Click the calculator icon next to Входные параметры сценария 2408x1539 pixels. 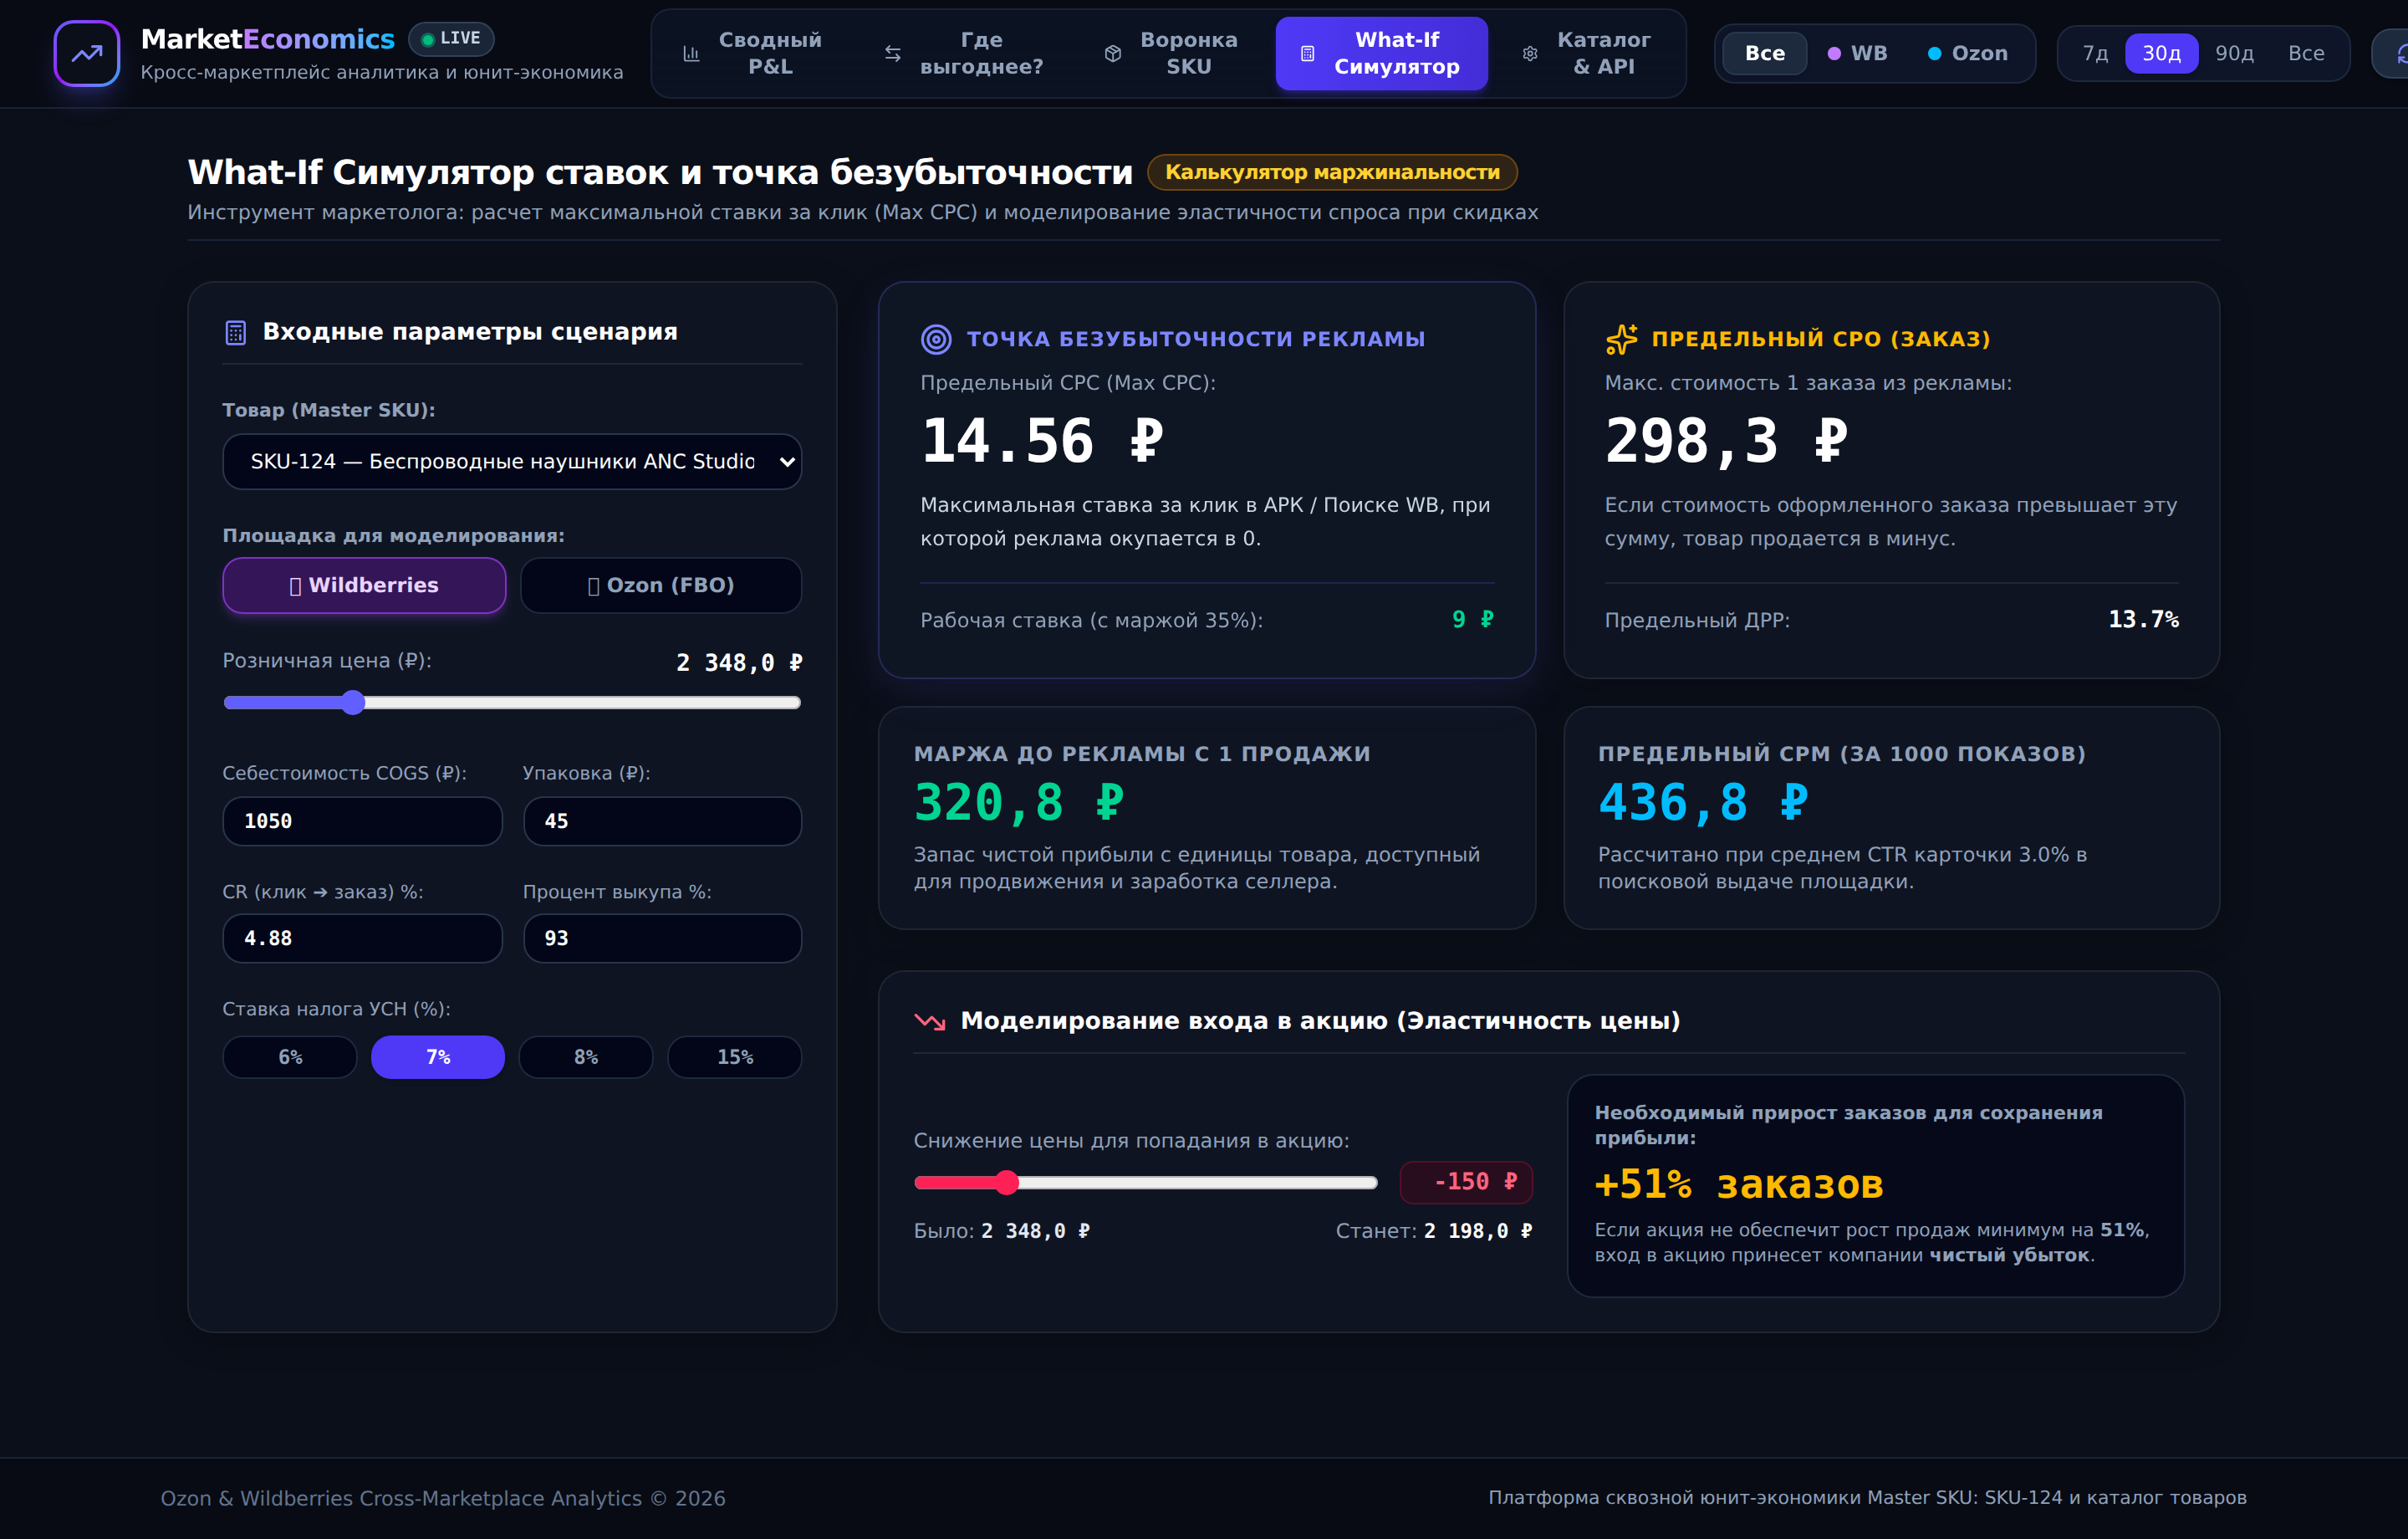coord(236,332)
